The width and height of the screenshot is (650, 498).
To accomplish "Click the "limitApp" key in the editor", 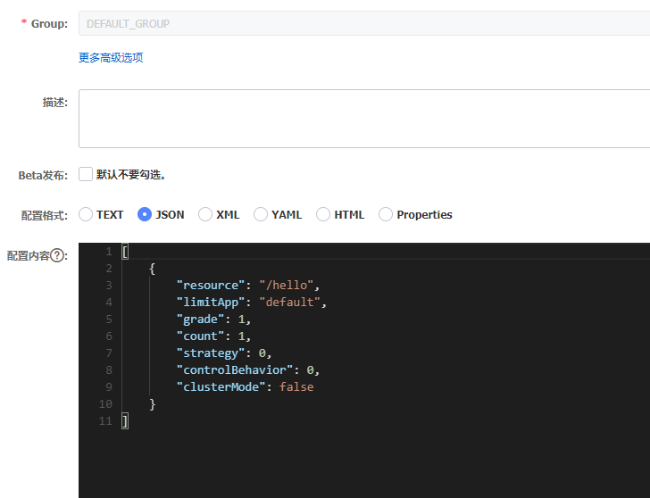I will [x=211, y=302].
